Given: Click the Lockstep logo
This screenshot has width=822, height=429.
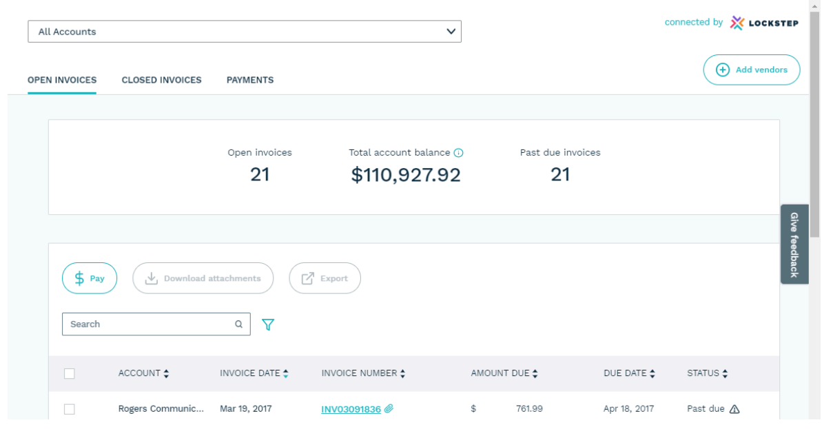Looking at the screenshot, I should (x=764, y=23).
